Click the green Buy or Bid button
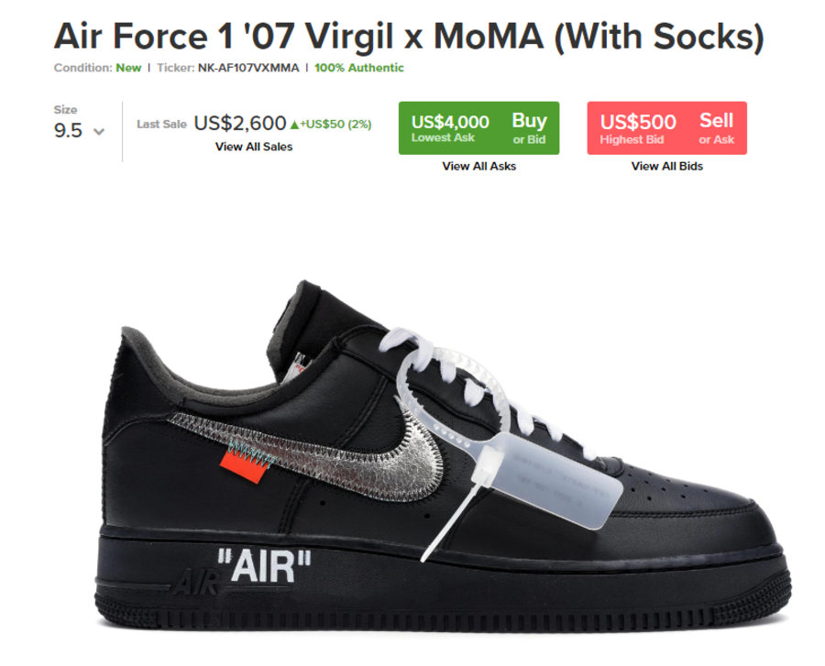The height and width of the screenshot is (666, 825). point(478,128)
